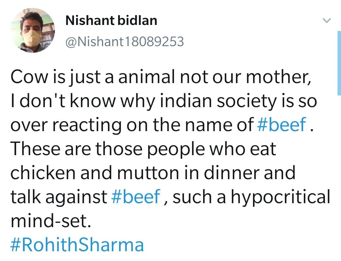The width and height of the screenshot is (341, 261).
Task: Click the line 'I don't know why indian society'
Action: tap(164, 101)
